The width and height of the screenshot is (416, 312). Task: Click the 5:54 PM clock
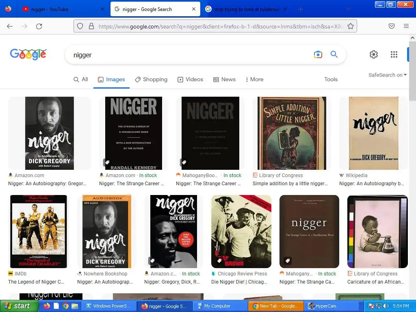coord(401,306)
